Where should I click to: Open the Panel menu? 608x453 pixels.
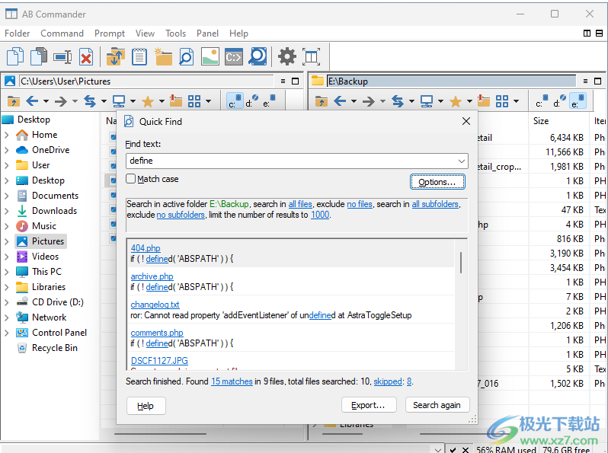207,33
